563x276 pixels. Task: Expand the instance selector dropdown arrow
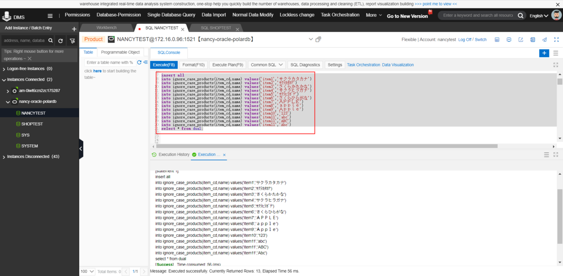point(310,39)
